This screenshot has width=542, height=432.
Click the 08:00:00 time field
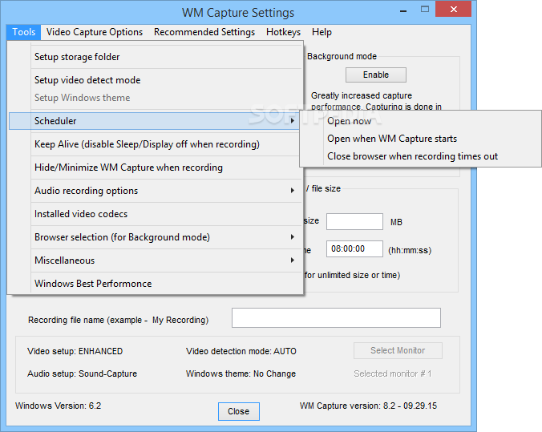coord(354,248)
